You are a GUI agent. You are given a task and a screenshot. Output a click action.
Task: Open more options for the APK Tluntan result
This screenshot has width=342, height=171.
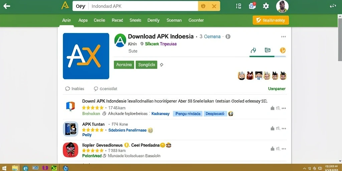click(284, 129)
